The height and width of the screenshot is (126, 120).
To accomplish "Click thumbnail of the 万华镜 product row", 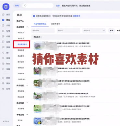I will tap(37, 96).
